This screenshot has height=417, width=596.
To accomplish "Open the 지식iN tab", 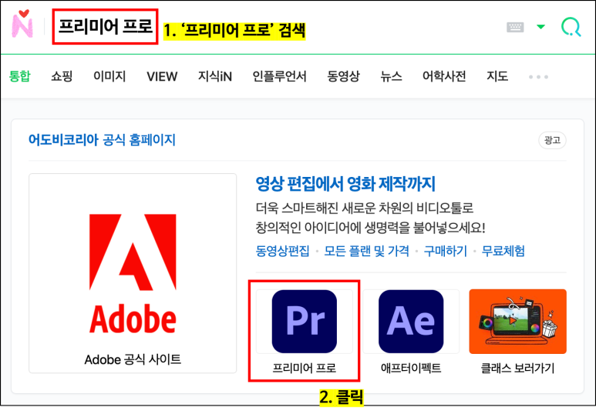I will click(215, 76).
